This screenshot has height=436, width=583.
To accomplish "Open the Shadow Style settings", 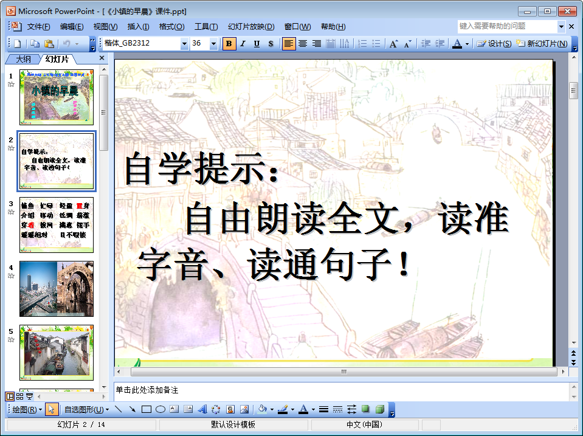I will pos(365,409).
